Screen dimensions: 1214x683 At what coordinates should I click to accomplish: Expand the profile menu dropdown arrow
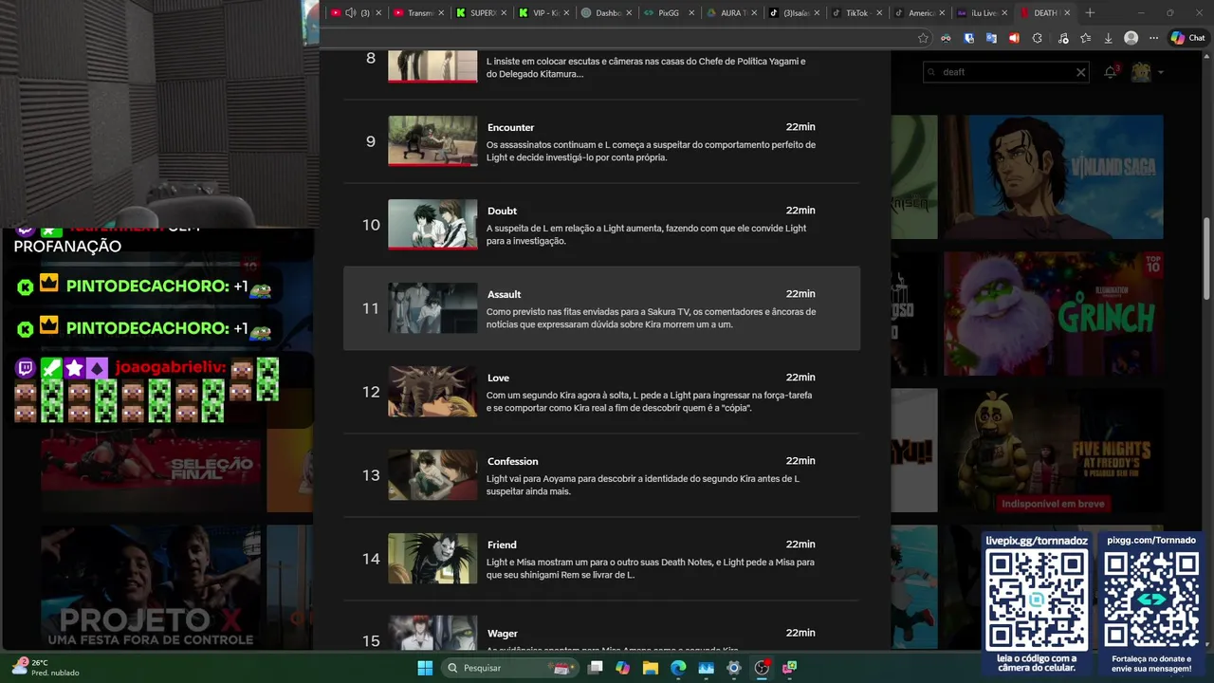[1160, 72]
